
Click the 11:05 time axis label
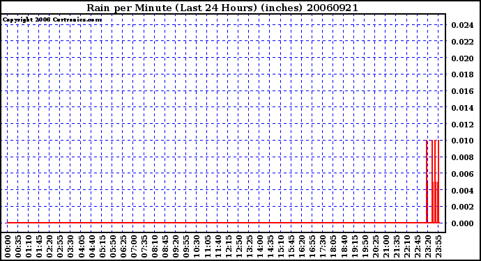pyautogui.click(x=207, y=246)
